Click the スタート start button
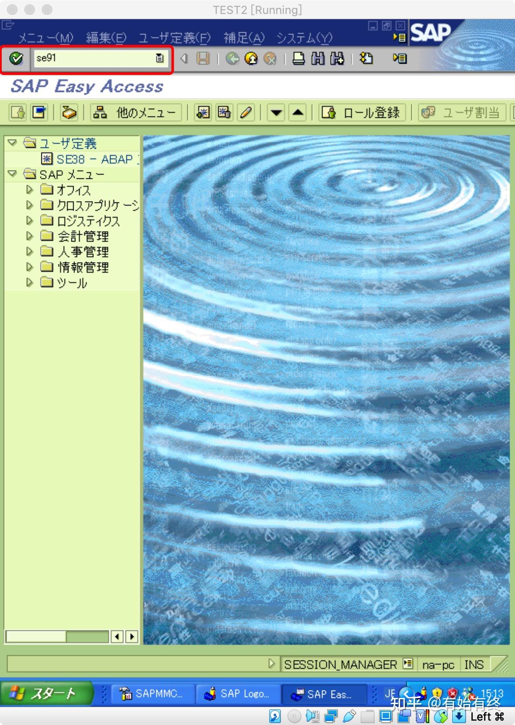 46,693
